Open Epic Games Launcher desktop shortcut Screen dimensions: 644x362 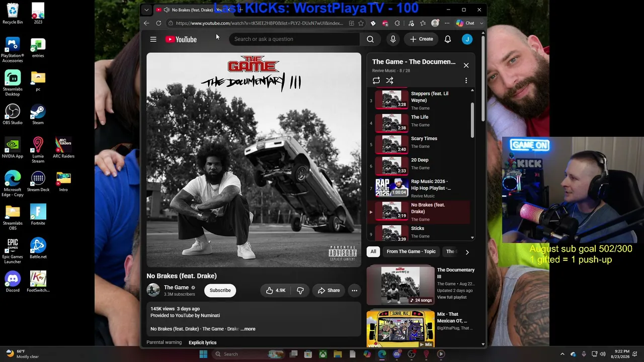pyautogui.click(x=13, y=250)
